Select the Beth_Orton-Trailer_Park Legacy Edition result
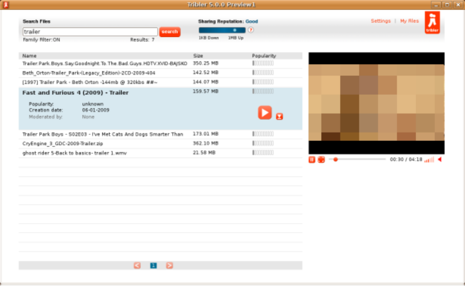Viewport: 465px width, 286px height. 160,73
